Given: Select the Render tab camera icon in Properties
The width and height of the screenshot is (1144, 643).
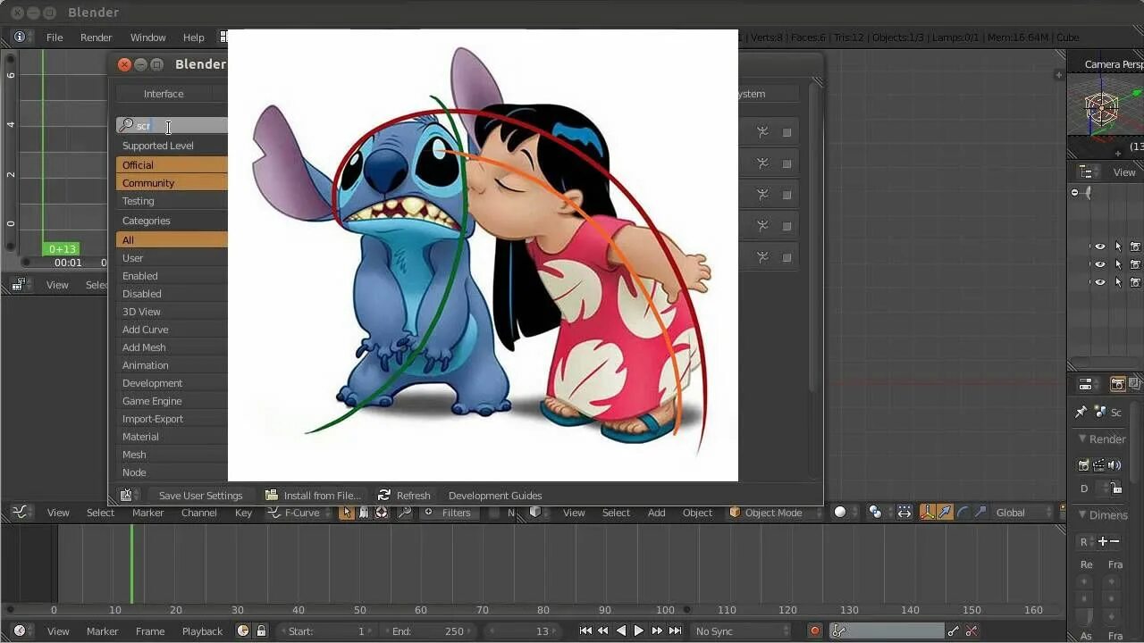Looking at the screenshot, I should [x=1117, y=385].
